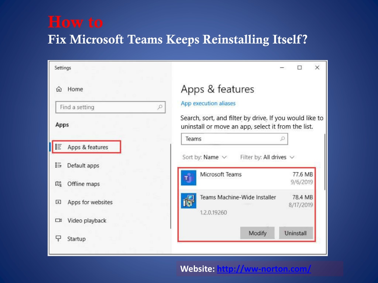Click the Apps & features page heading
Screen dimensions: 378x283
tap(217, 89)
